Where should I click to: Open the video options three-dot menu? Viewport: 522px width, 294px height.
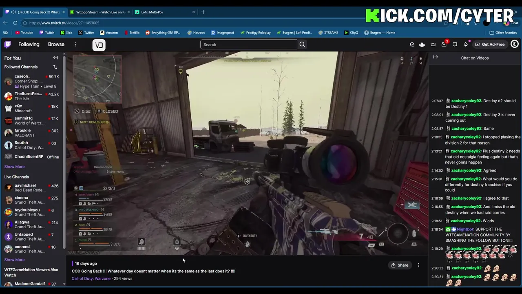click(418, 265)
